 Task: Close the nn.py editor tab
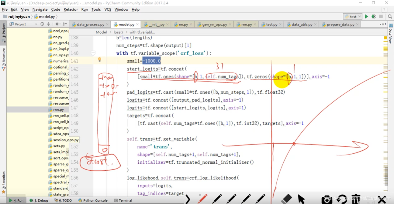coord(191,25)
